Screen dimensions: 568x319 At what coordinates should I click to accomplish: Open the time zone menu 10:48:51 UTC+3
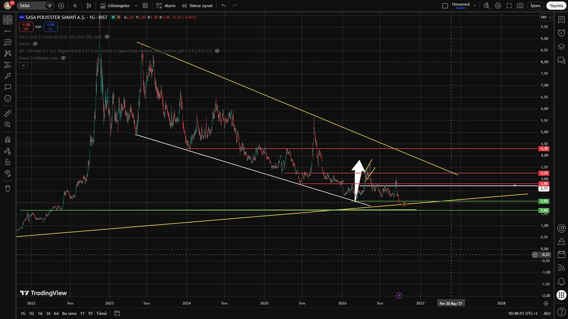(x=523, y=313)
